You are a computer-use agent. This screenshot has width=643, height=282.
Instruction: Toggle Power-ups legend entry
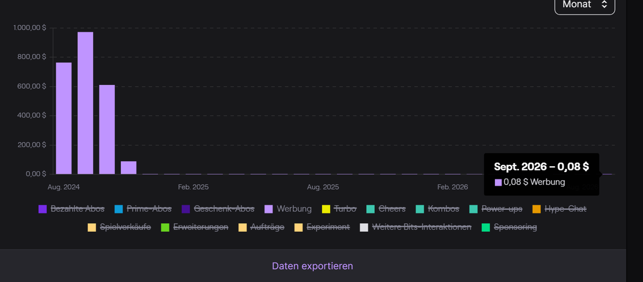coord(496,209)
